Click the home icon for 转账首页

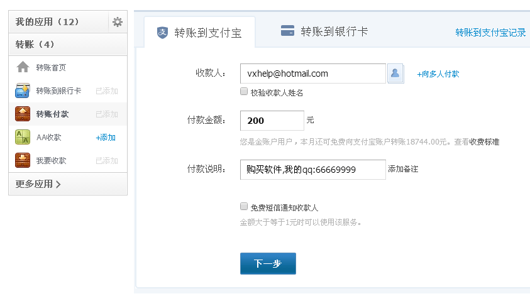click(x=23, y=67)
